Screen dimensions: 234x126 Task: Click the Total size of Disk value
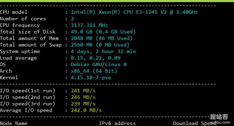click(103, 32)
